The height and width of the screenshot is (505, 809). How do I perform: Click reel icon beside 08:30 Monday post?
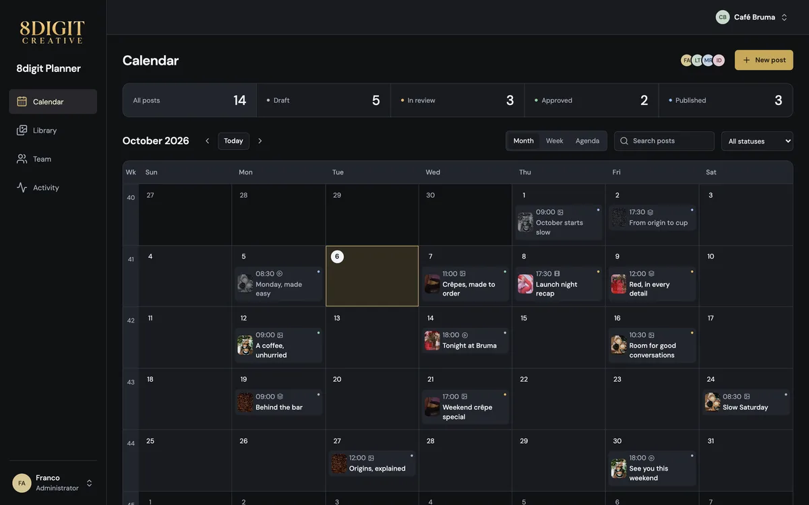279,274
